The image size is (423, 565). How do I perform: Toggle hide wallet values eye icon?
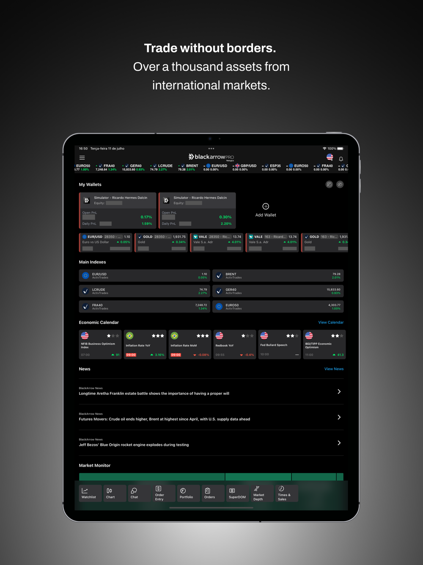340,184
